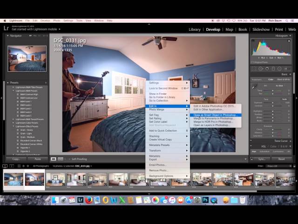Collapse the Presets panel
298x224 pixels.
point(8,83)
